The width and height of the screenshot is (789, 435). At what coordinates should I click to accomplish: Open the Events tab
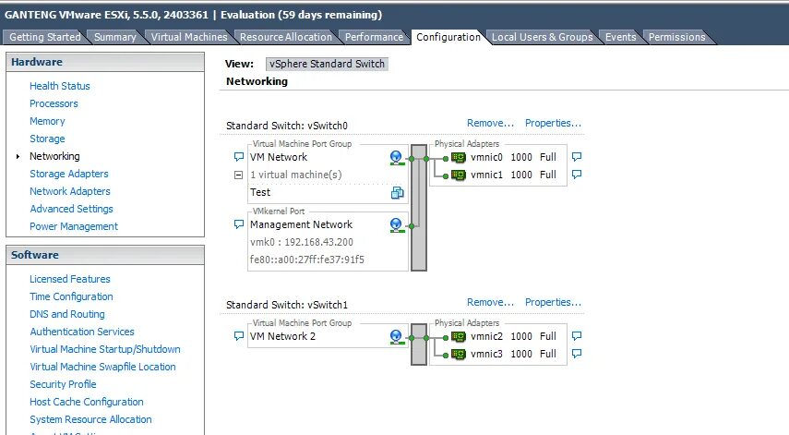(x=620, y=37)
